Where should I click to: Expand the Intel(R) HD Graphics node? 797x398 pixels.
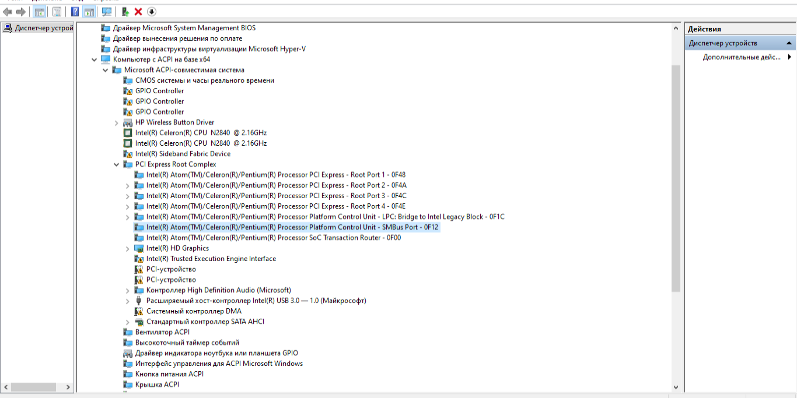tap(128, 248)
